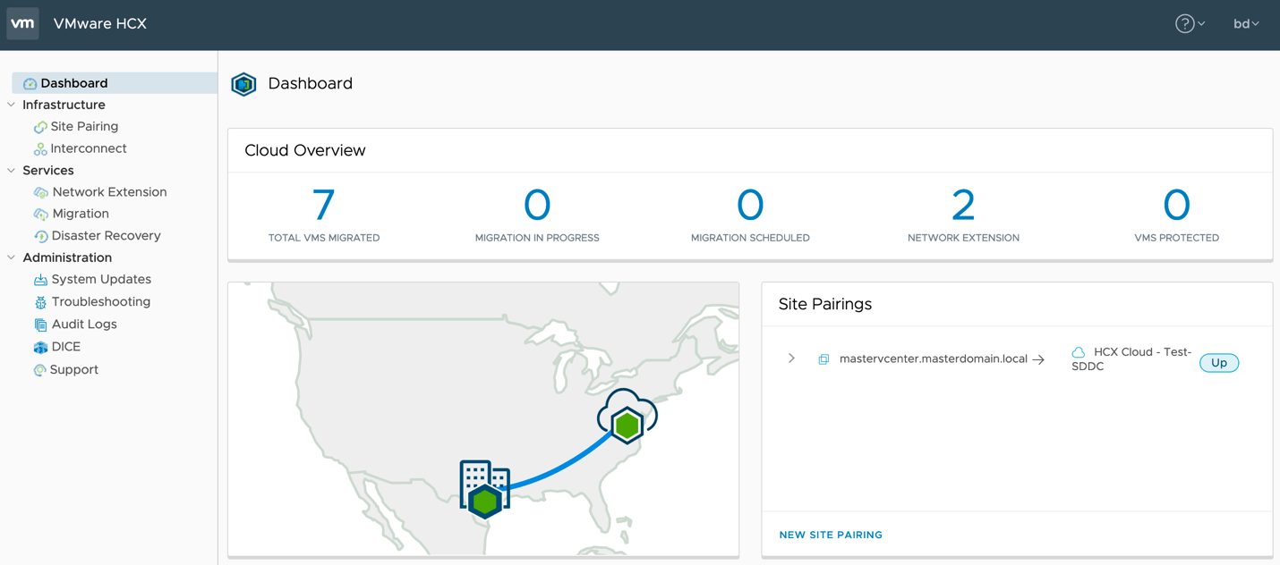The width and height of the screenshot is (1280, 565).
Task: Click the Site Pairing sidebar icon
Action: point(40,127)
